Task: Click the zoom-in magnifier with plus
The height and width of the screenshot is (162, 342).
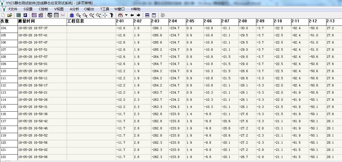Action: click(78, 15)
